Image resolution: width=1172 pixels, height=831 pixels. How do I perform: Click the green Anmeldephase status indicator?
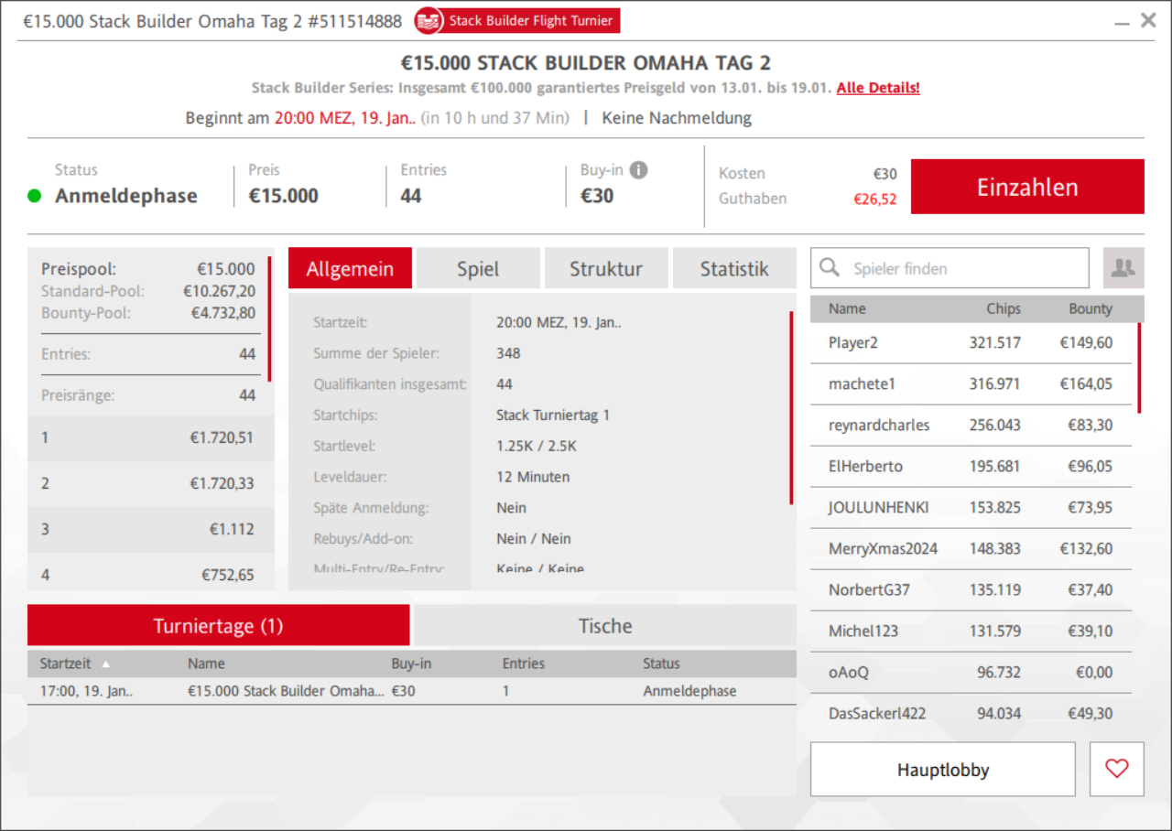[35, 196]
